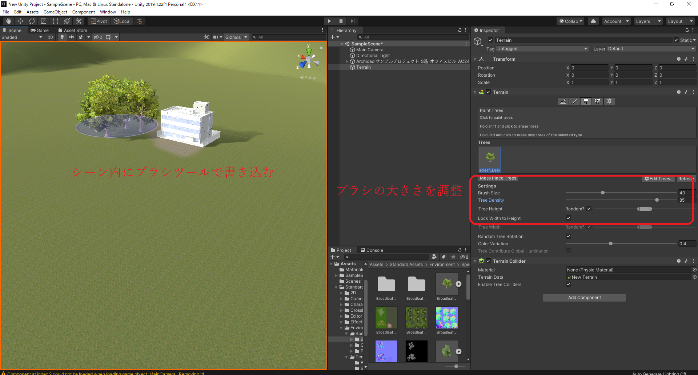Disable the Terrain component checkbox
Screen dimensions: 698x375
coord(488,92)
